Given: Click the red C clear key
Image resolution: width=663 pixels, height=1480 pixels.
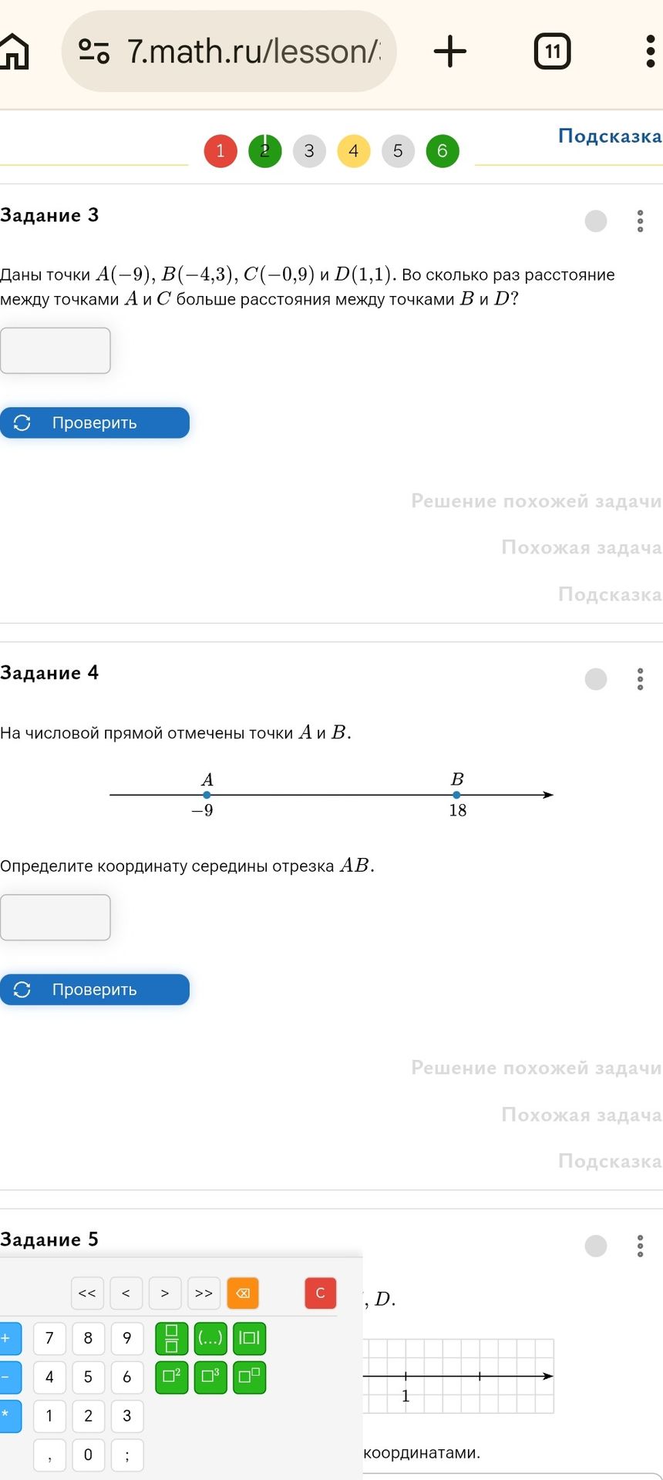Looking at the screenshot, I should point(321,1293).
